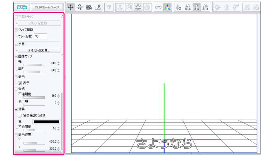
Task: Click the grayed pose figure with arrow
Action: point(217,7)
